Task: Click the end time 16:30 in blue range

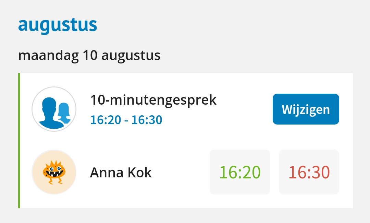Action: 147,120
